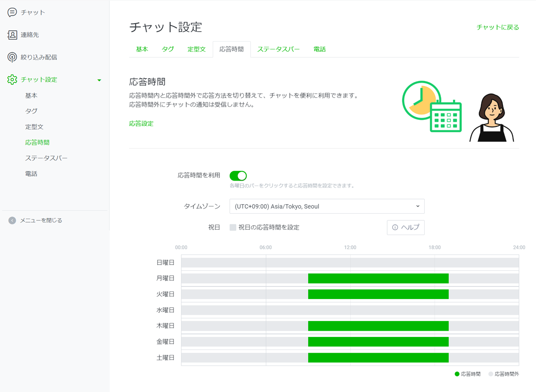The height and width of the screenshot is (392, 536).
Task: Open the time zone dropdown
Action: click(327, 207)
